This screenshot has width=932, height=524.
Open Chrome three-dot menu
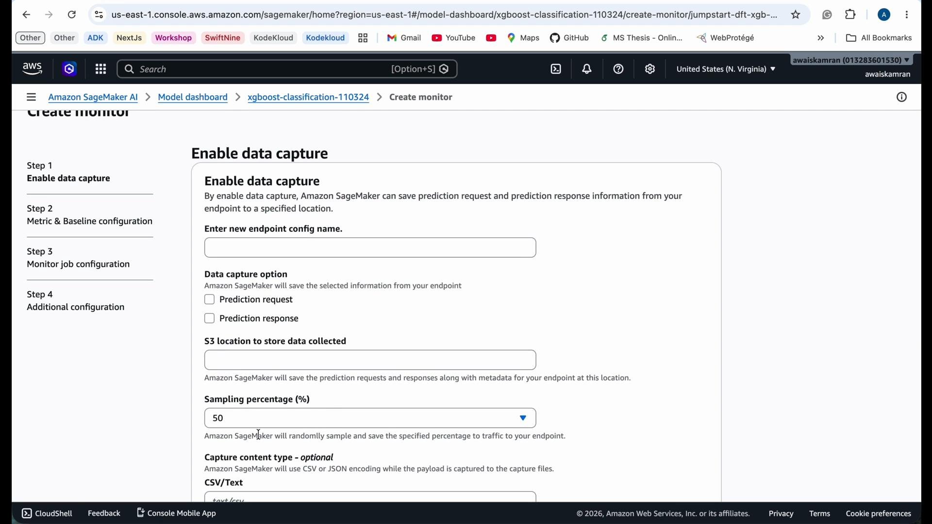tap(907, 15)
